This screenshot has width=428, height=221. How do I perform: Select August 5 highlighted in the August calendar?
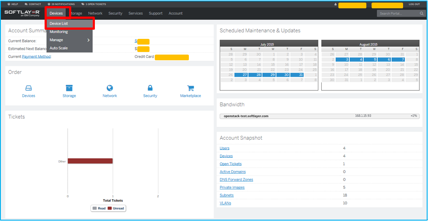click(x=370, y=59)
